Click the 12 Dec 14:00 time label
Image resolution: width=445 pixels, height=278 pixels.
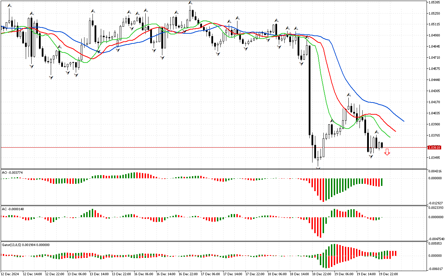(x=32, y=274)
